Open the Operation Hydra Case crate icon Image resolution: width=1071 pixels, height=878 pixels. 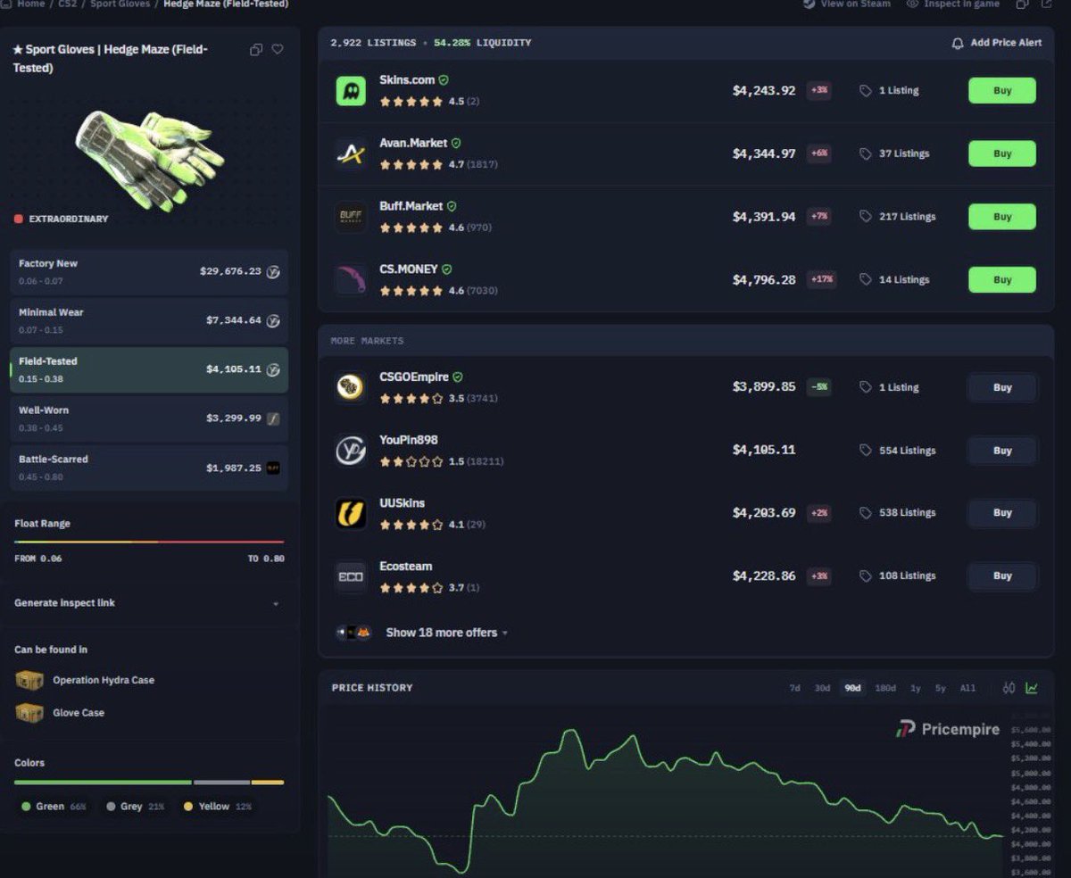[29, 681]
